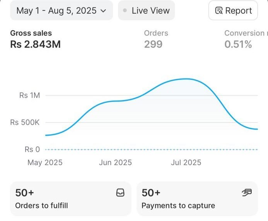Image resolution: width=268 pixels, height=221 pixels.
Task: Click the Rs 1M axis label
Action: [29, 95]
